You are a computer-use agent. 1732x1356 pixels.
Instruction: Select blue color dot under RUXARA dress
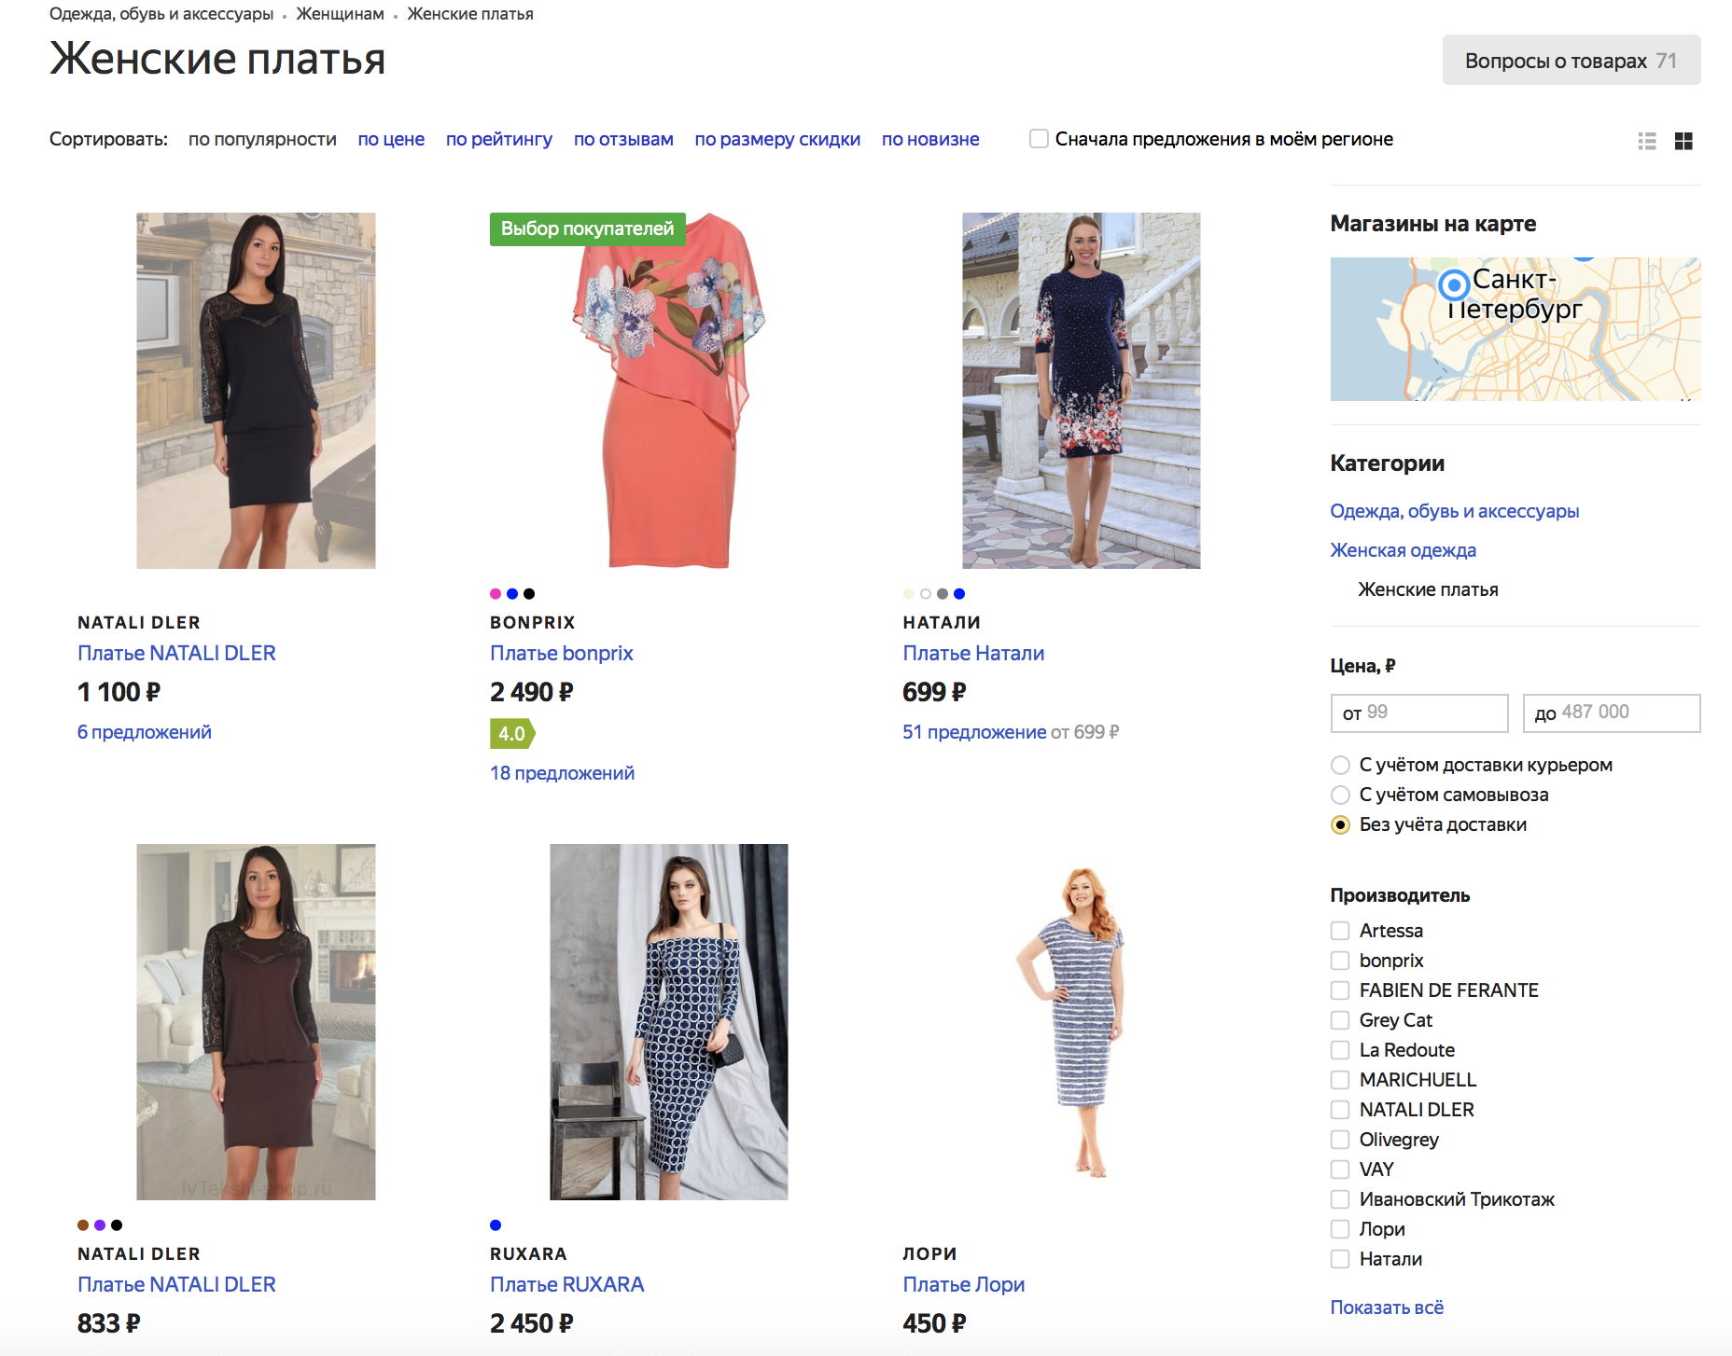496,1225
